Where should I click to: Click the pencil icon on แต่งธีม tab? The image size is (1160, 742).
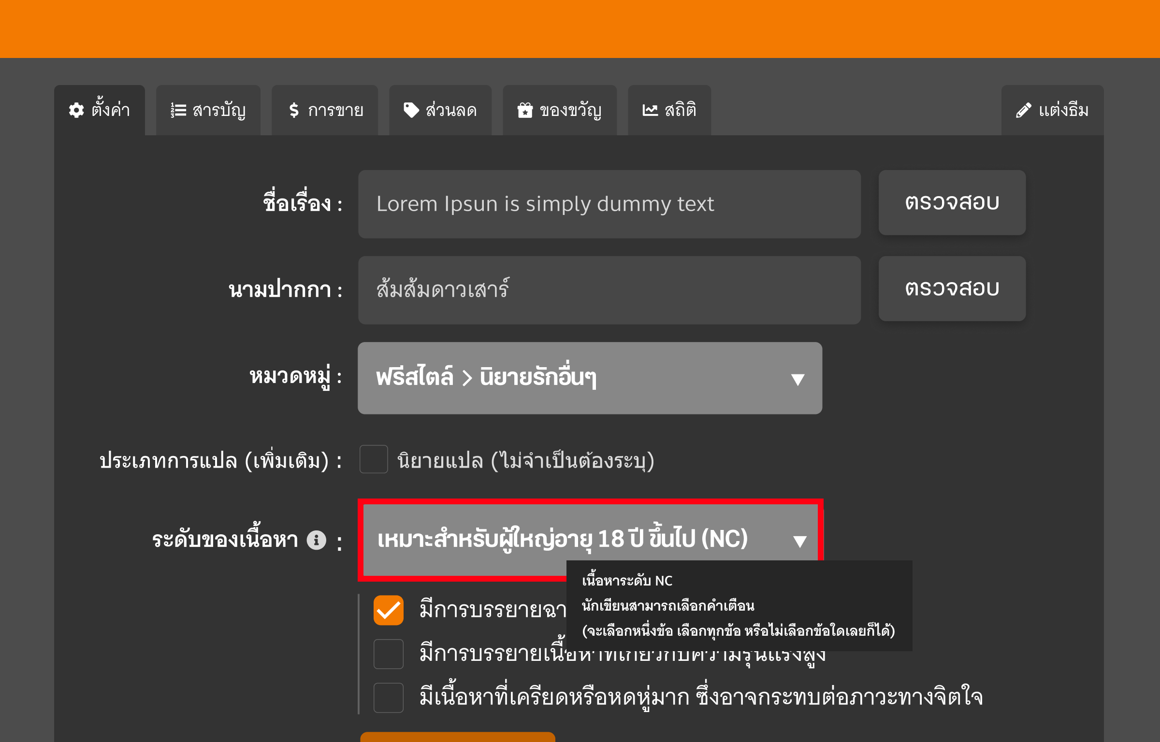coord(1024,111)
